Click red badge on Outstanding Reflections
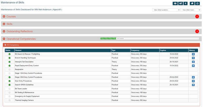 click(x=197, y=31)
